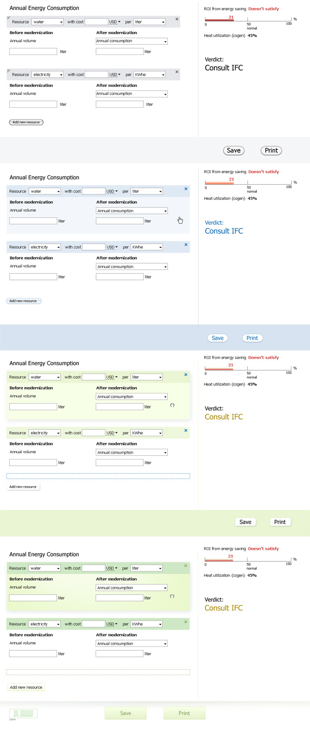Close the water row with the blue header
Viewport: 310px width, 735px height.
[186, 189]
